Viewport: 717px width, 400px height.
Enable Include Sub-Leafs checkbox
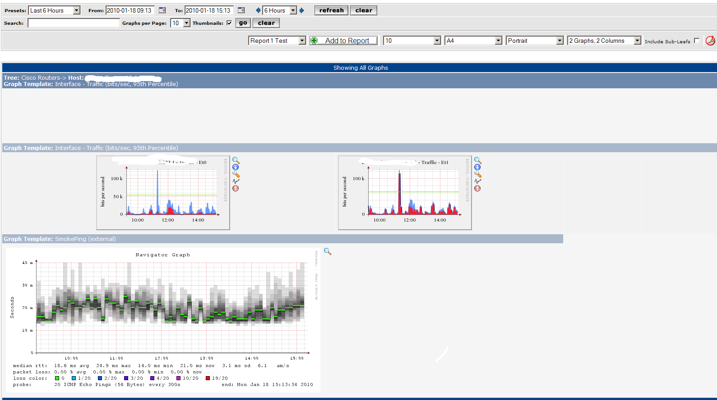coord(697,41)
